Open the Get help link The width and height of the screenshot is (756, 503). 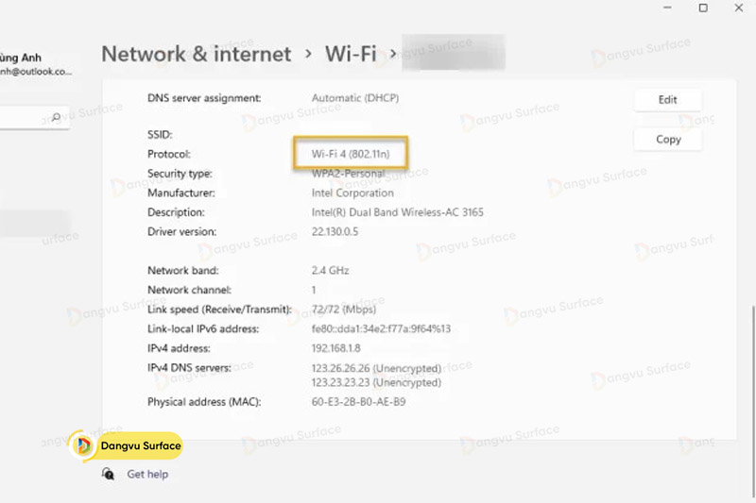[147, 474]
